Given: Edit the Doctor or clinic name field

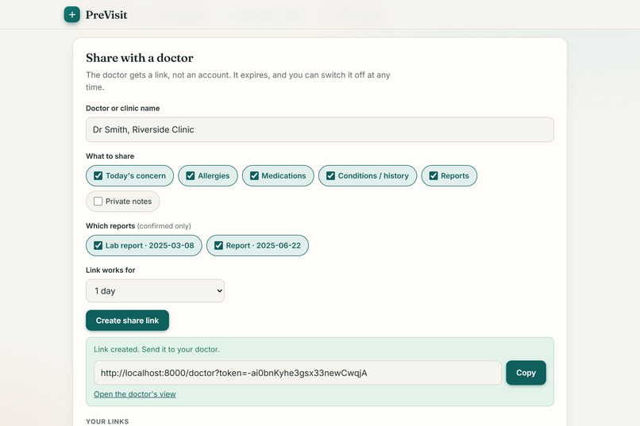Looking at the screenshot, I should click(319, 129).
